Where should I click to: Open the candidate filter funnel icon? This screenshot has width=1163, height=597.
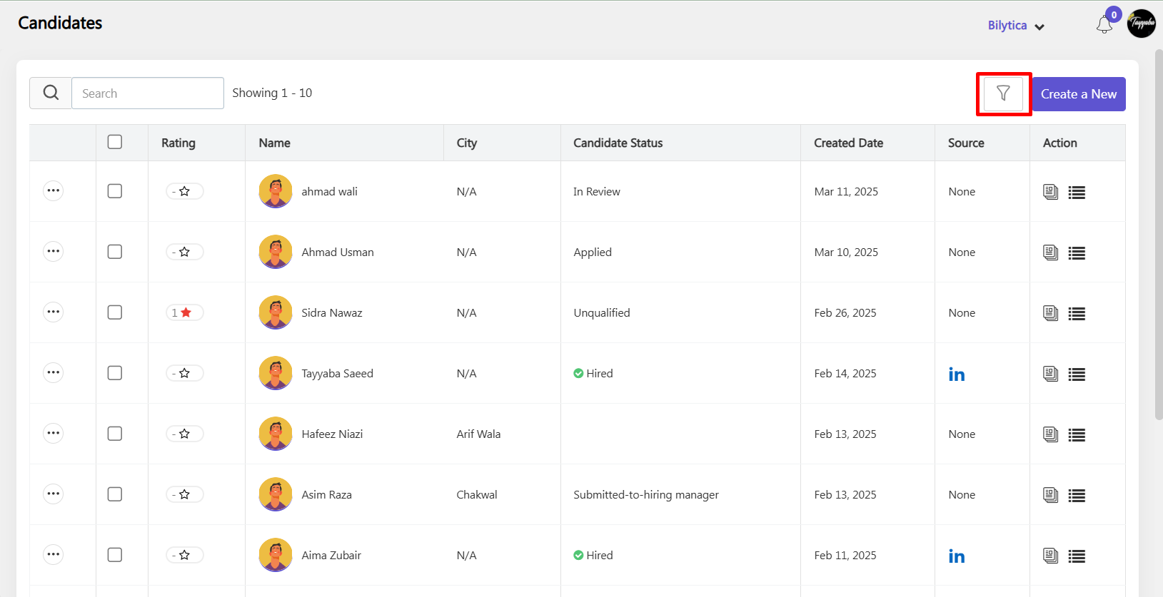(1003, 93)
